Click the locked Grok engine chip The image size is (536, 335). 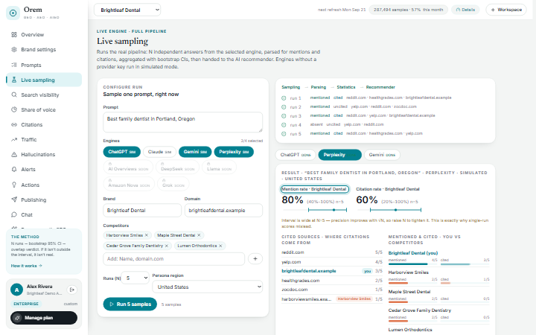coord(173,184)
